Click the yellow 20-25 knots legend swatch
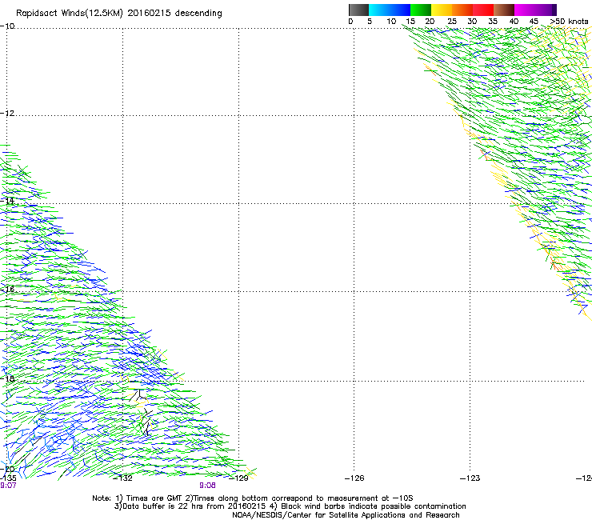 click(x=442, y=10)
